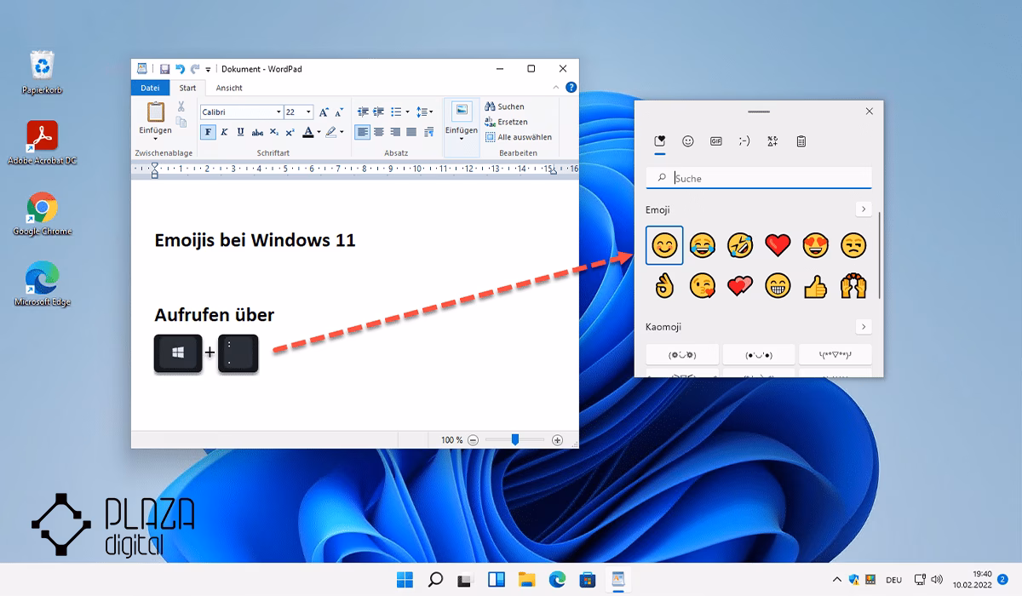The width and height of the screenshot is (1022, 596).
Task: Click the Suche field in emoji picker
Action: pyautogui.click(x=759, y=178)
